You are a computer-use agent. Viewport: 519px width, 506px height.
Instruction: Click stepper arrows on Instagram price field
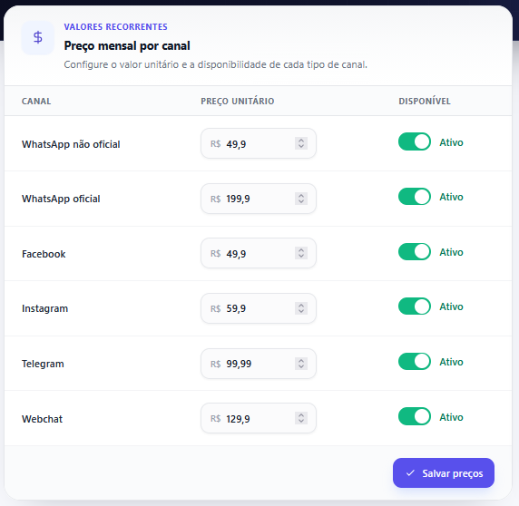coord(301,308)
